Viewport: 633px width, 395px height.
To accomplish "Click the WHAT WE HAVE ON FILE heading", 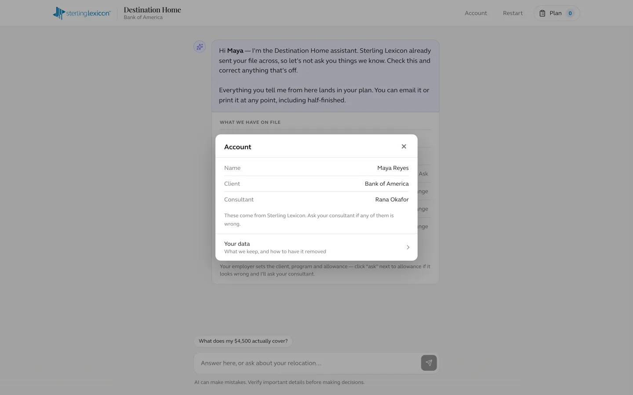I will tap(250, 122).
